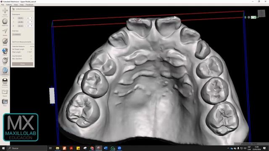
Task: Click the Y dimension value field
Action: pyautogui.click(x=21, y=22)
